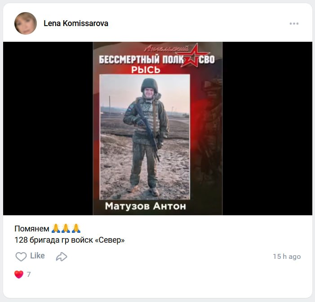315x302 pixels.
Task: Click the red heart reaction icon
Action: (19, 274)
